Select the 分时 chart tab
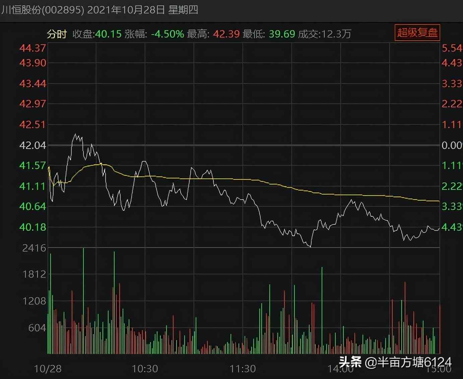The height and width of the screenshot is (379, 463). click(x=57, y=34)
